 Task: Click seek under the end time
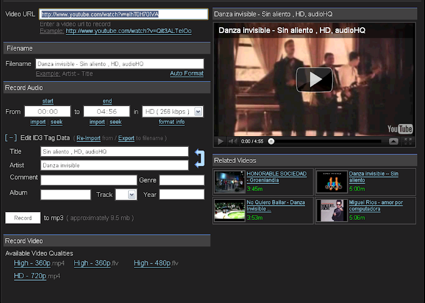tap(116, 122)
